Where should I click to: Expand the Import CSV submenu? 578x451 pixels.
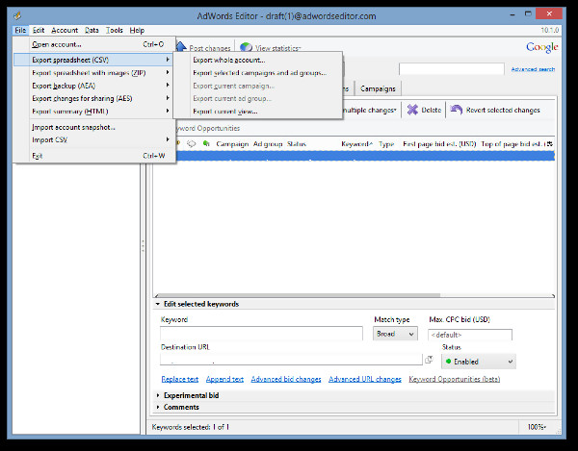click(x=94, y=139)
